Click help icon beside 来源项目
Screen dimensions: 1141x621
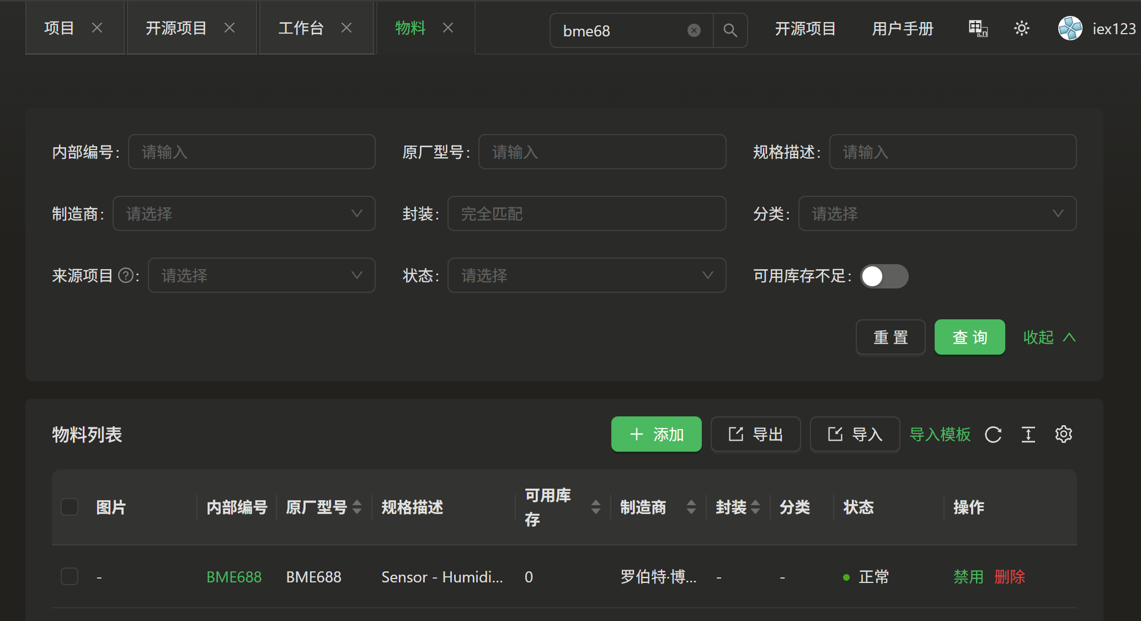(126, 275)
